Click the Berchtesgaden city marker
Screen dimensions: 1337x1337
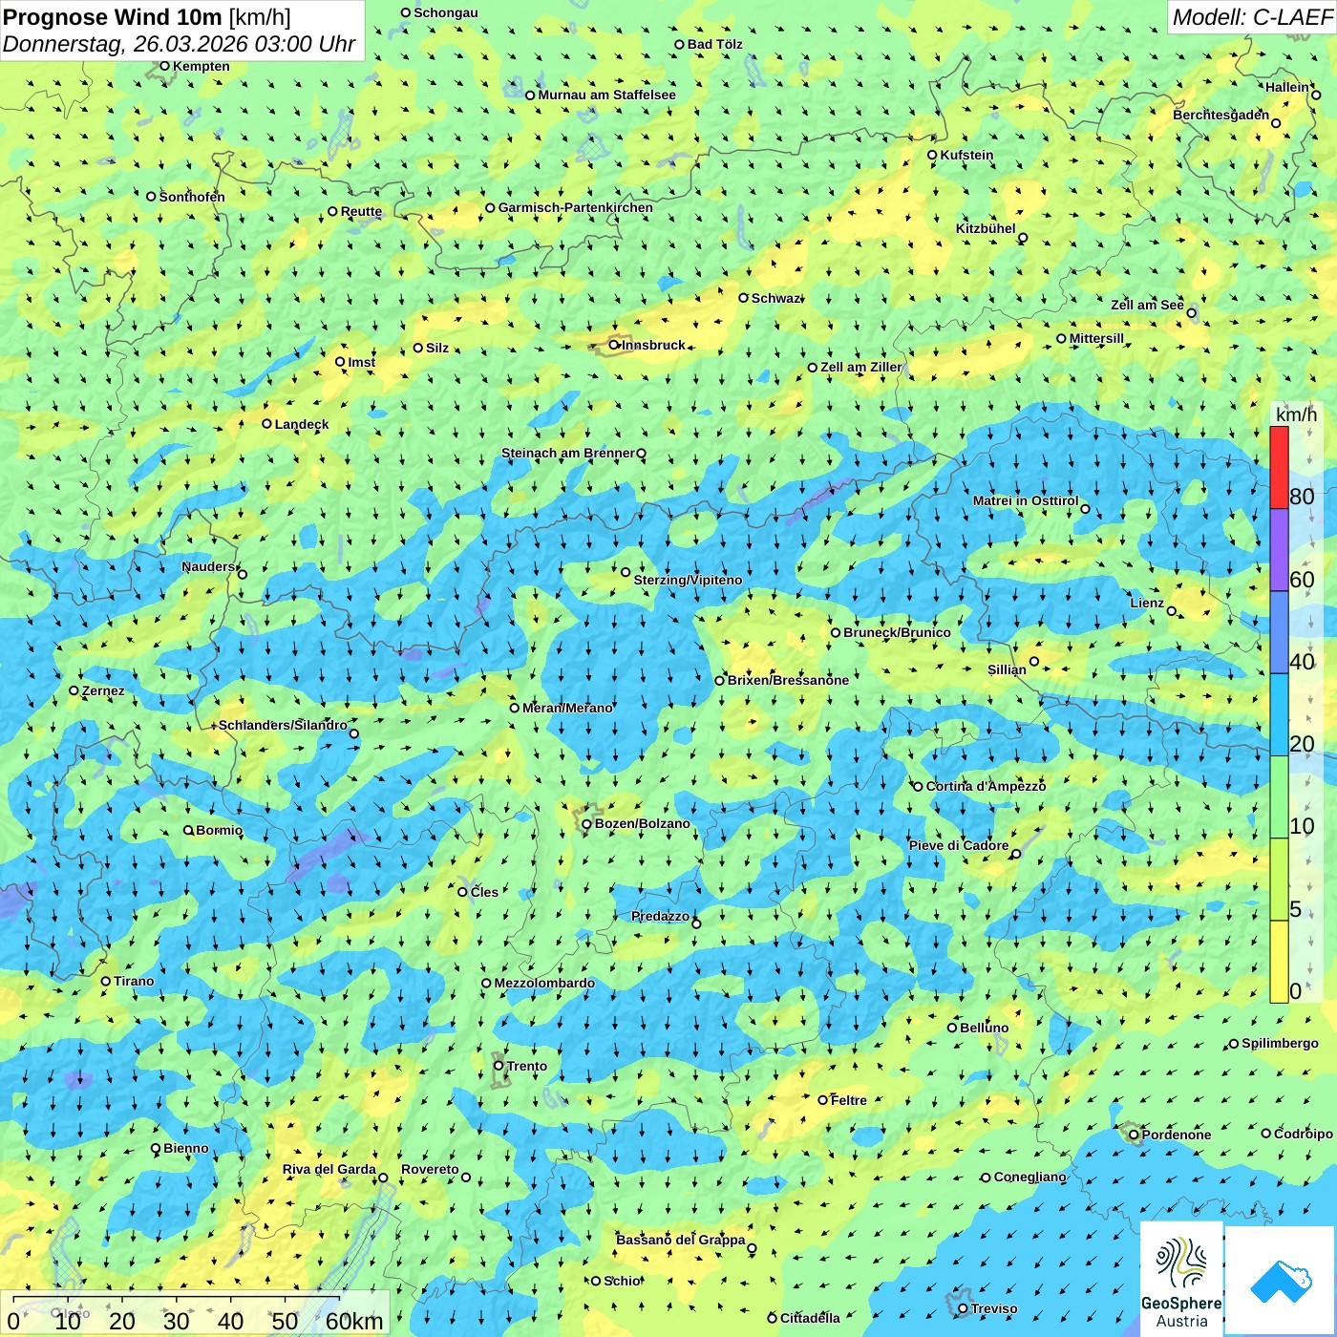(x=1276, y=123)
